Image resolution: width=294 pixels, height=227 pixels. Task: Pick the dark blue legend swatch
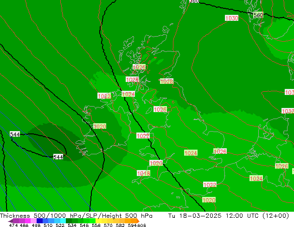coord(39,221)
